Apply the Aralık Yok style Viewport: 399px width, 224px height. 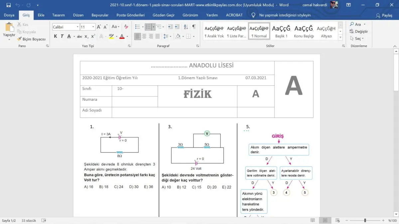click(x=214, y=32)
